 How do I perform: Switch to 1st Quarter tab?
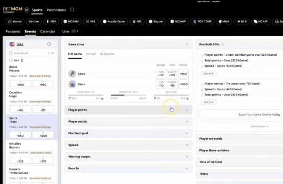pos(107,54)
